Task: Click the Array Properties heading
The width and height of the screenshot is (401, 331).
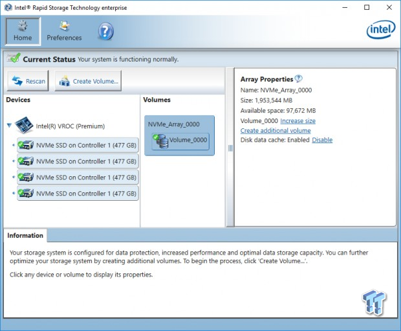Action: coord(266,79)
